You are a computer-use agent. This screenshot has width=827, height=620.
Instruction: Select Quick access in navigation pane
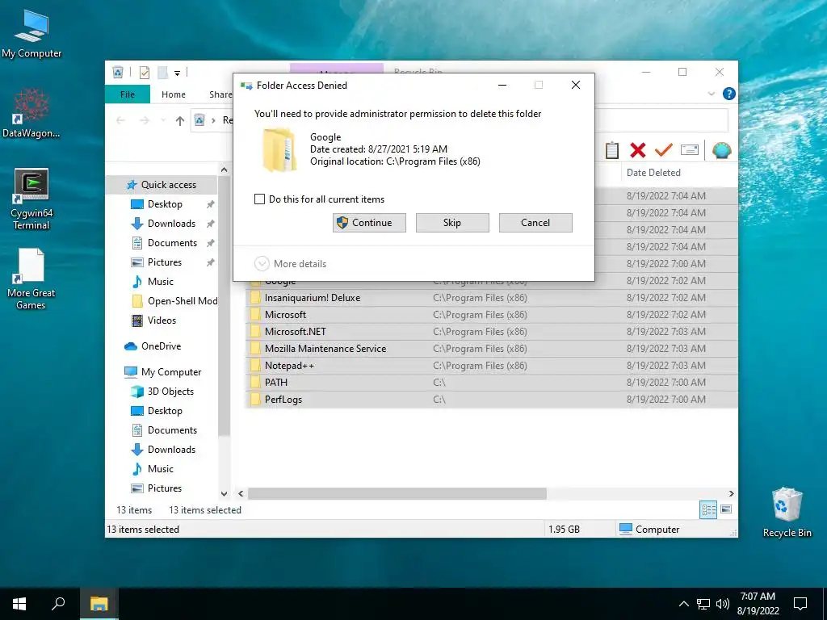pyautogui.click(x=162, y=185)
